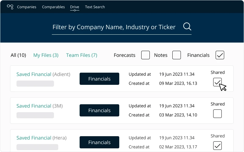The image size is (244, 152).
Task: Select the Drive menu item
Action: pyautogui.click(x=74, y=7)
